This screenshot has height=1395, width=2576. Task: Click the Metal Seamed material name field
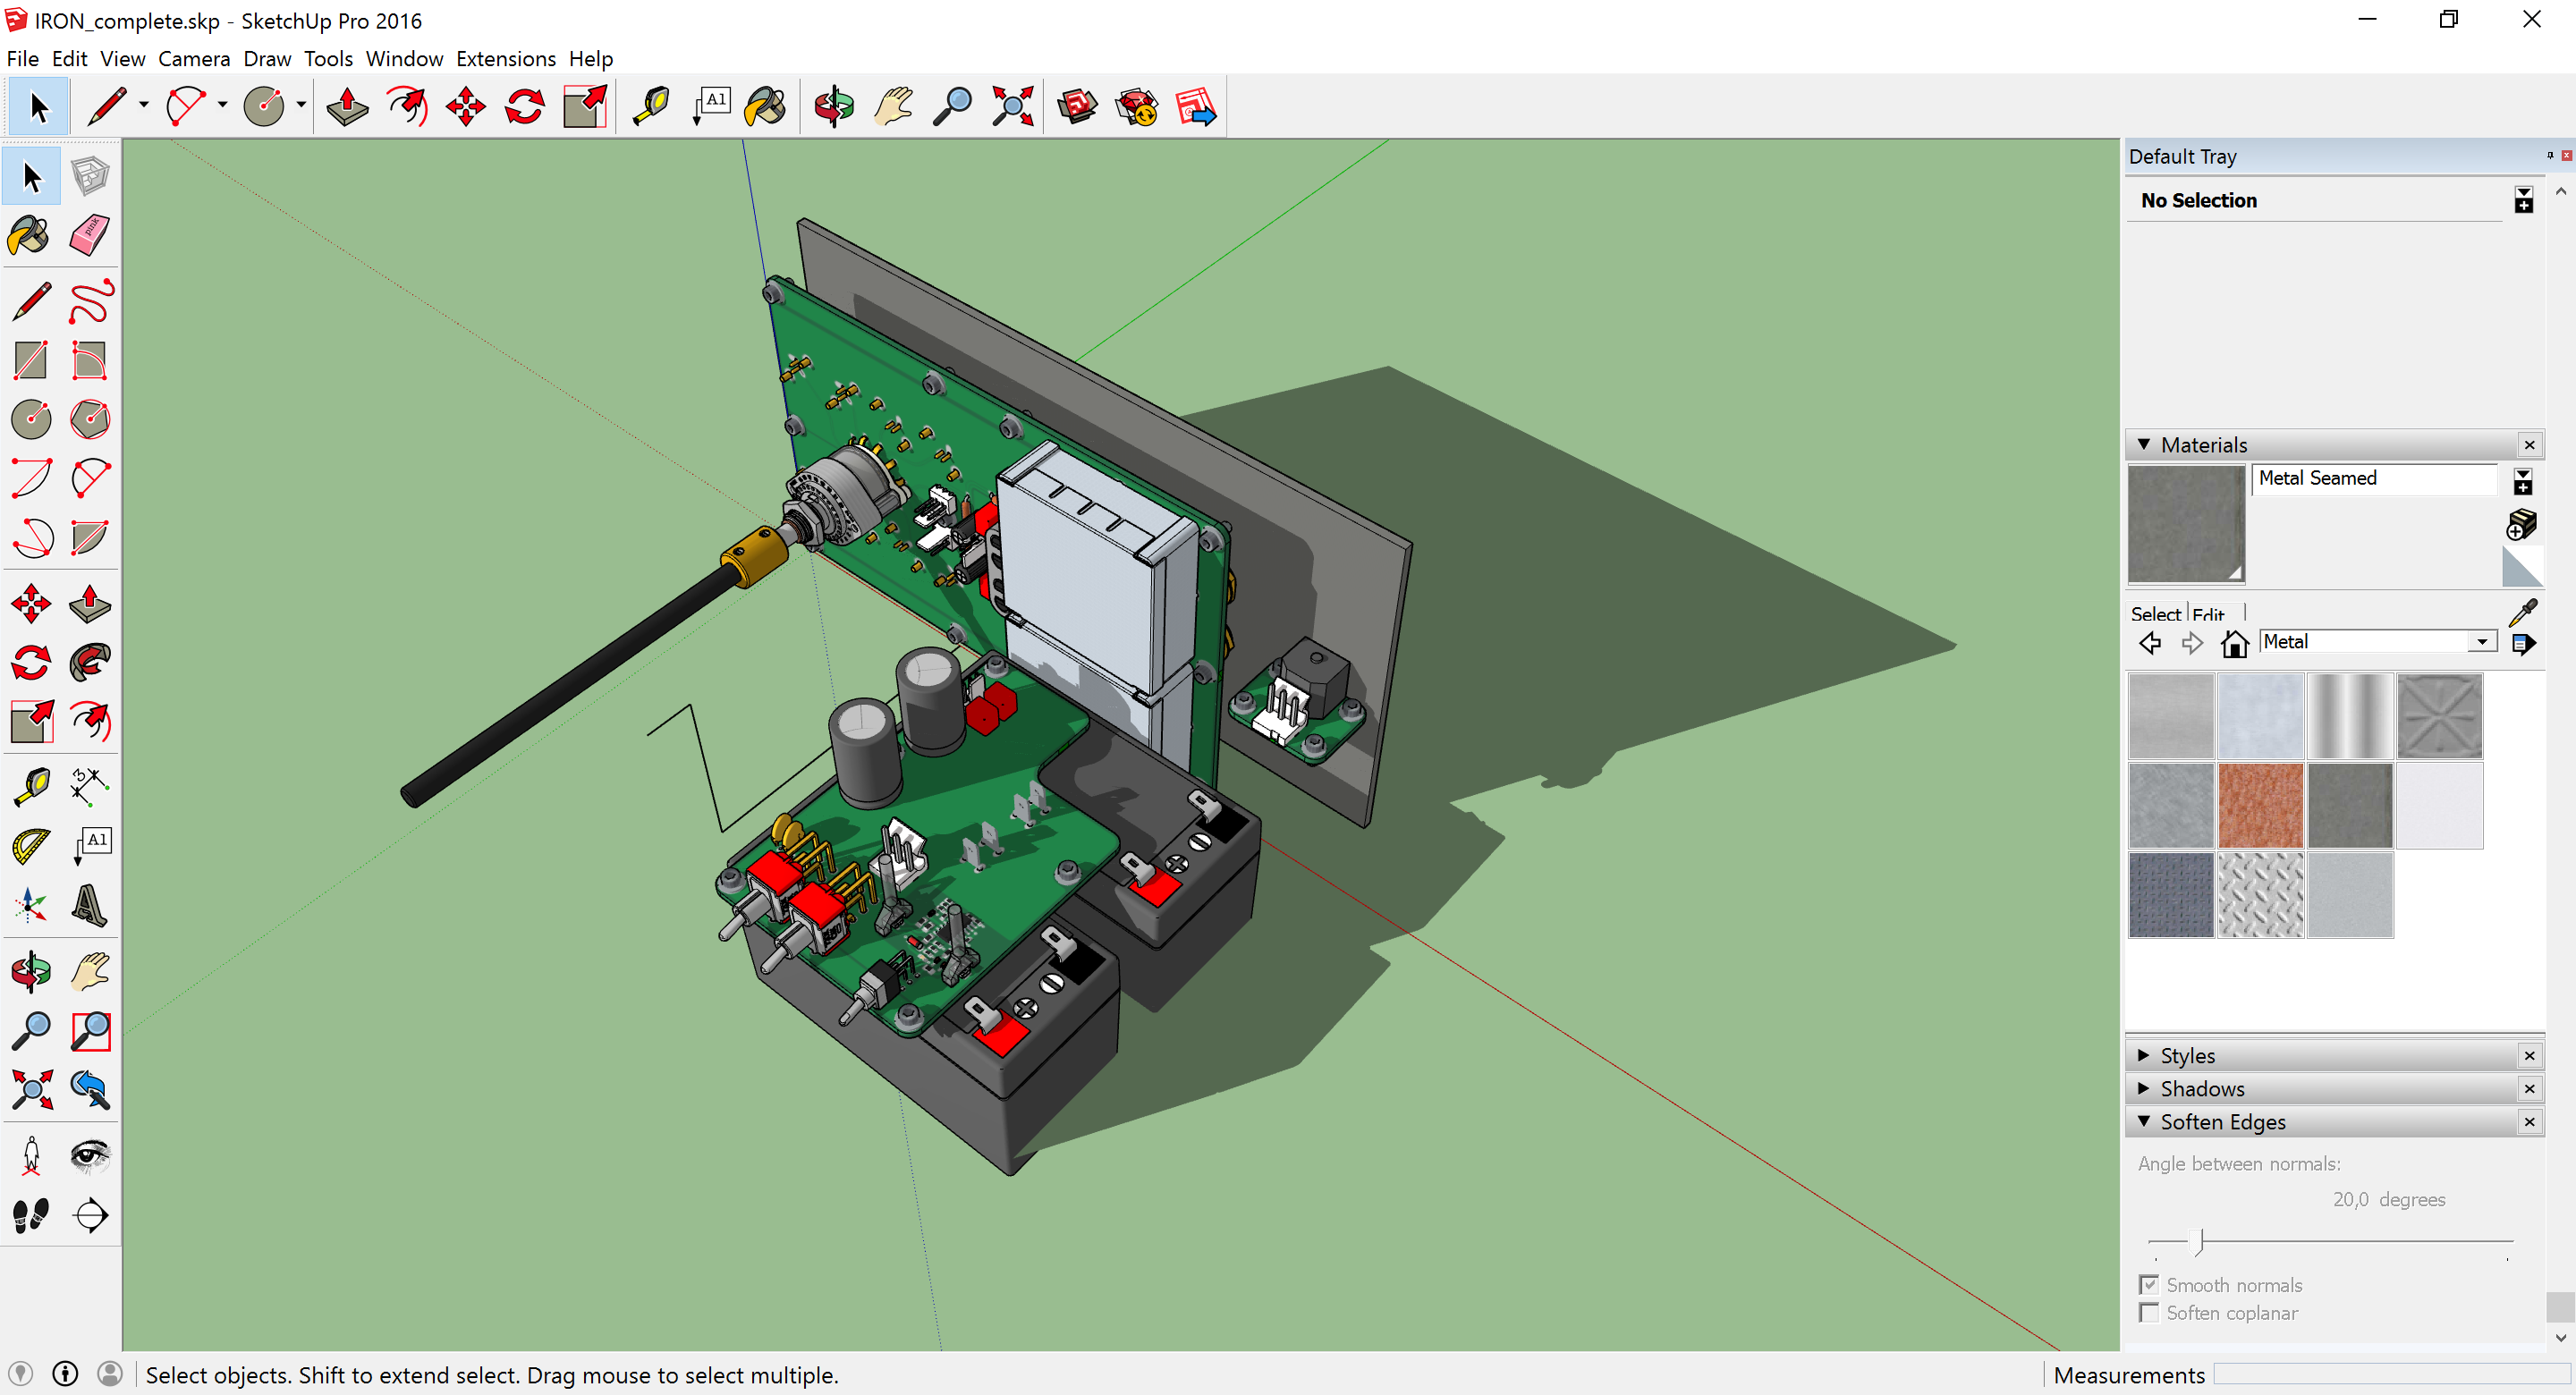click(x=2375, y=478)
